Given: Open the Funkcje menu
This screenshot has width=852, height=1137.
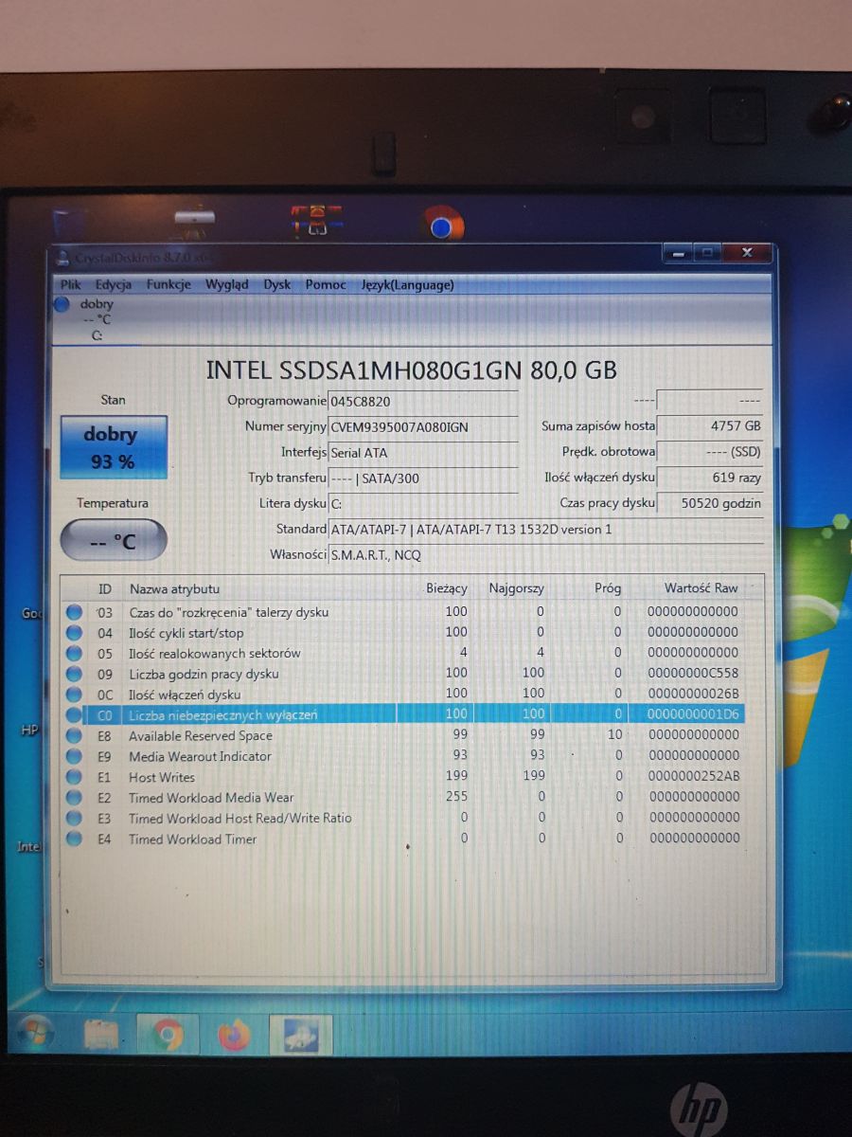Looking at the screenshot, I should pyautogui.click(x=169, y=284).
